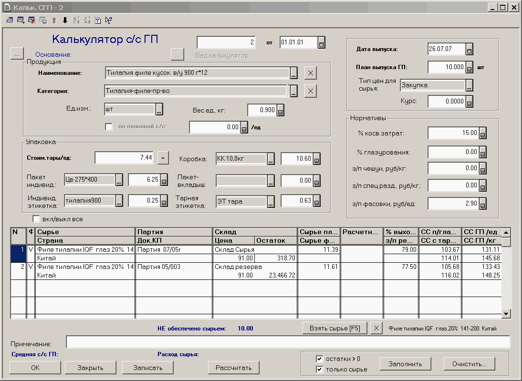522x381 pixels.
Task: Toggle the по плановой с/с checkbox
Action: point(108,127)
